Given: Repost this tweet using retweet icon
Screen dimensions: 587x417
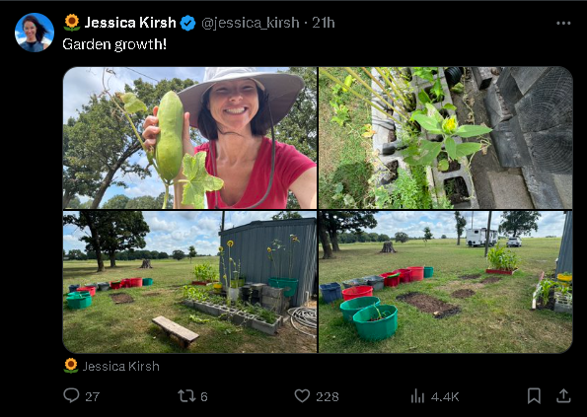Looking at the screenshot, I should coord(186,395).
